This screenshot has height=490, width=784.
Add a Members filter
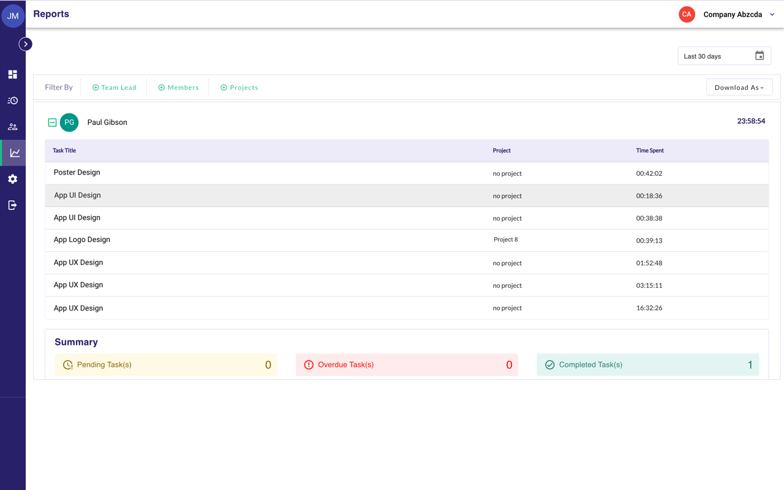click(x=178, y=88)
